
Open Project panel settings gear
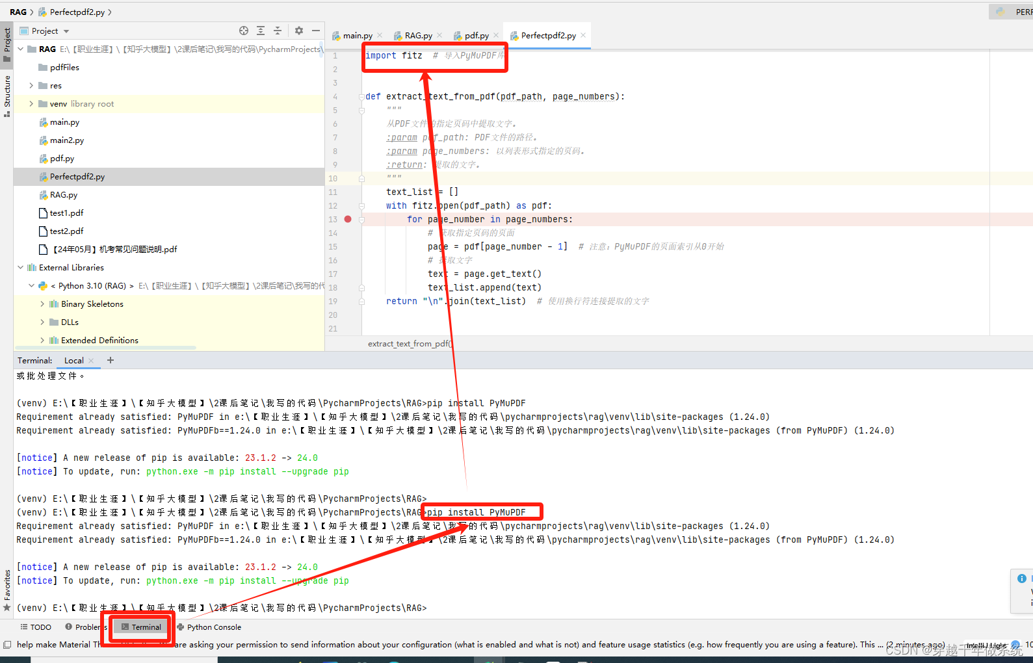[299, 31]
